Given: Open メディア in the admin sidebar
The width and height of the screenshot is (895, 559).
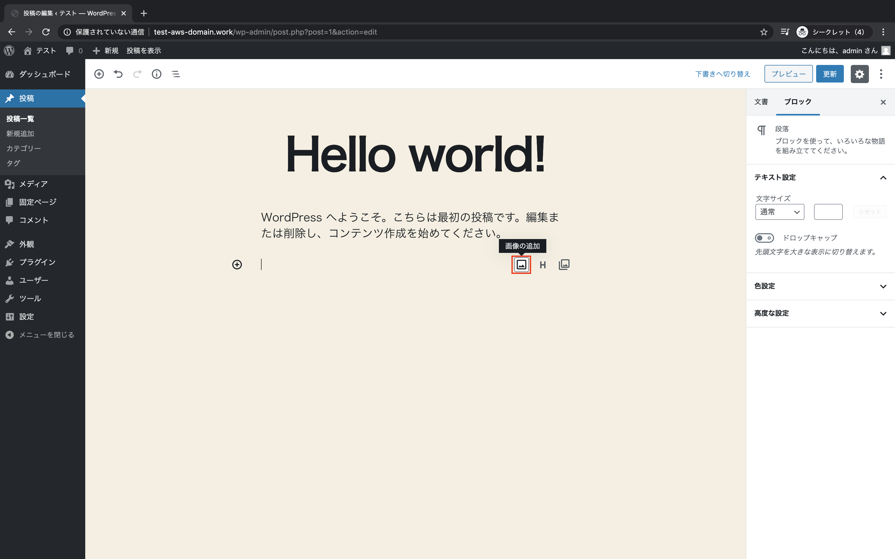Looking at the screenshot, I should pyautogui.click(x=33, y=184).
